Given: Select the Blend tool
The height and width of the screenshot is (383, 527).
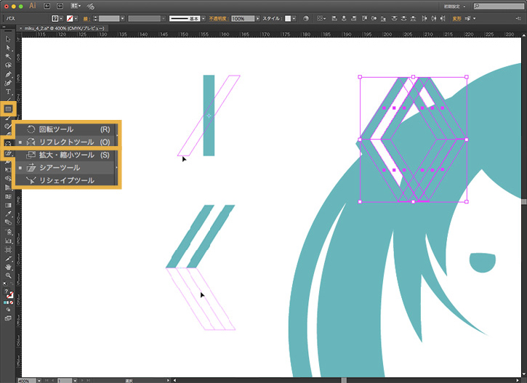Looking at the screenshot, I should (x=8, y=222).
